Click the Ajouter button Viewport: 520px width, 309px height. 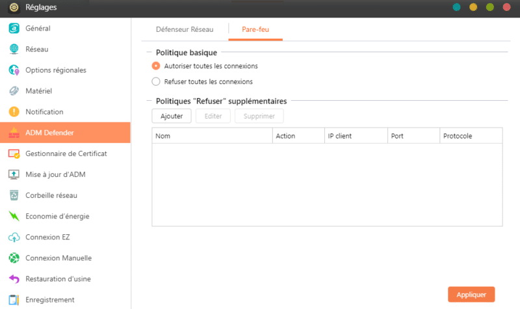click(172, 116)
